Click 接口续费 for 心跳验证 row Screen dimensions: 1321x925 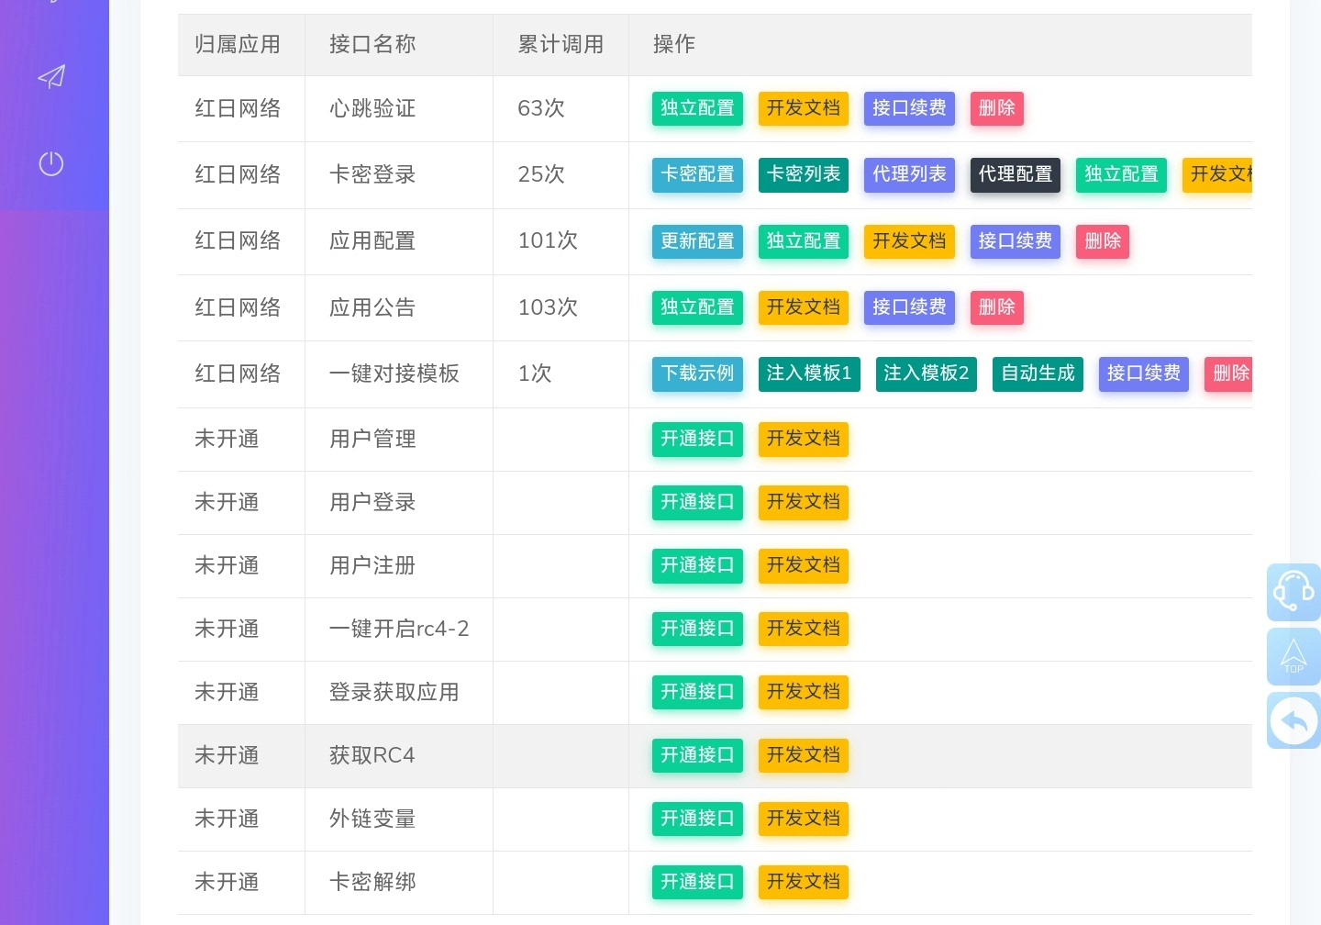tap(909, 108)
